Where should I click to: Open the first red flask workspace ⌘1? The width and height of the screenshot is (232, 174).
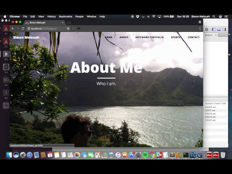point(6,28)
